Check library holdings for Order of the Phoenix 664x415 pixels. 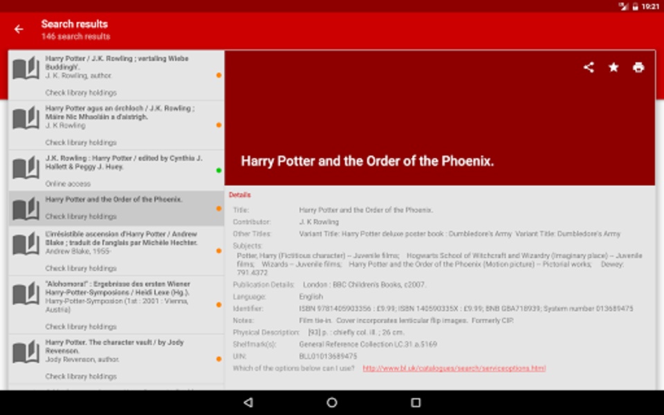point(81,216)
